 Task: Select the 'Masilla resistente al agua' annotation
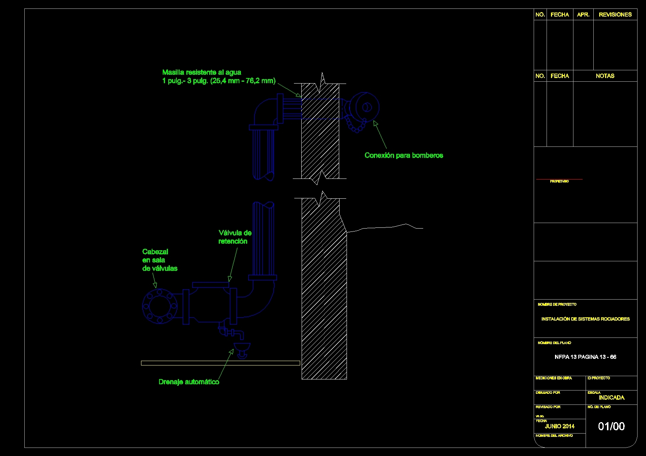202,73
